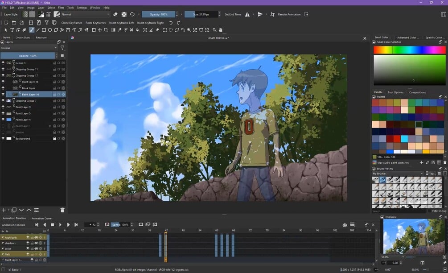Select the arrow Shape Select tool
The width and height of the screenshot is (448, 273).
(6, 30)
